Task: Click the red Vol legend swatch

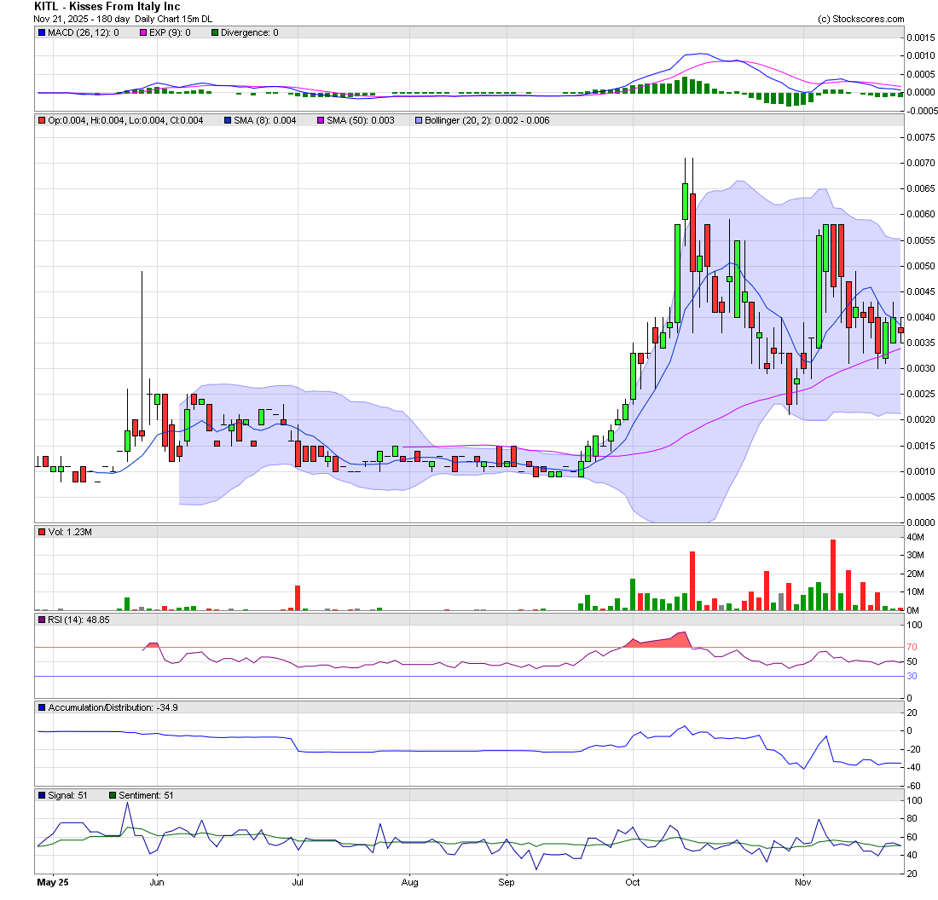Action: [42, 532]
